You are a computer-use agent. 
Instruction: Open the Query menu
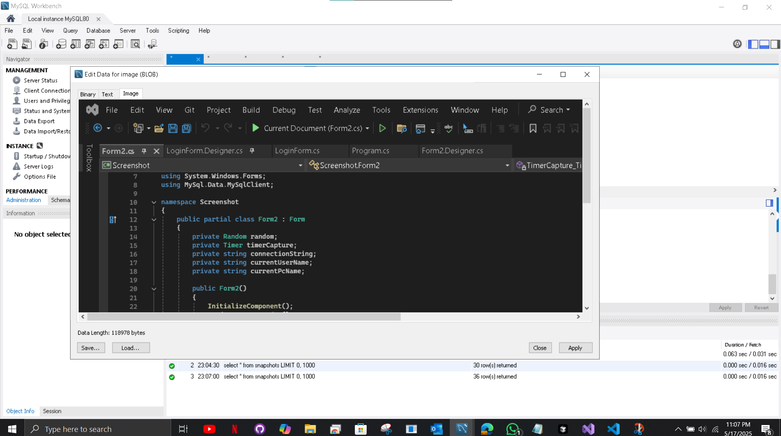pyautogui.click(x=70, y=31)
